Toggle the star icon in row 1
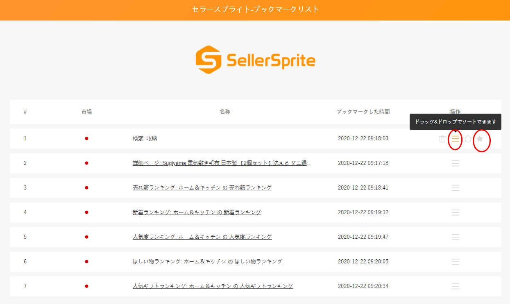This screenshot has height=304, width=510. click(480, 139)
